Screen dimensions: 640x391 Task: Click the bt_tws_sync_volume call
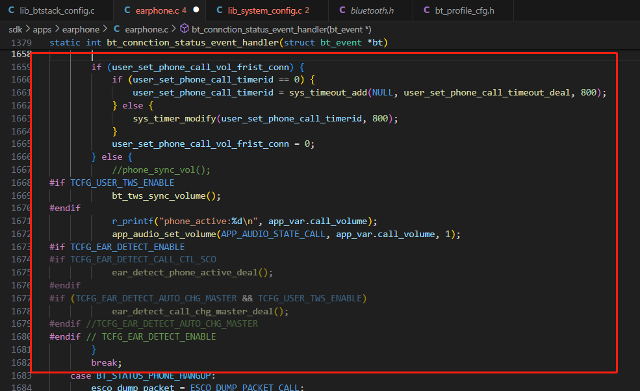click(x=159, y=195)
